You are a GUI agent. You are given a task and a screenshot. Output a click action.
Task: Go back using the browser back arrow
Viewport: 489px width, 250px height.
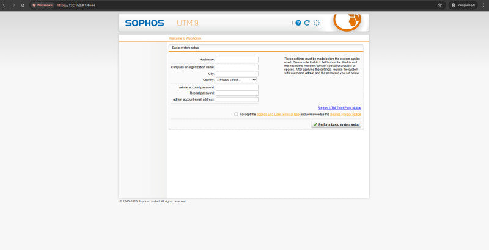point(4,5)
